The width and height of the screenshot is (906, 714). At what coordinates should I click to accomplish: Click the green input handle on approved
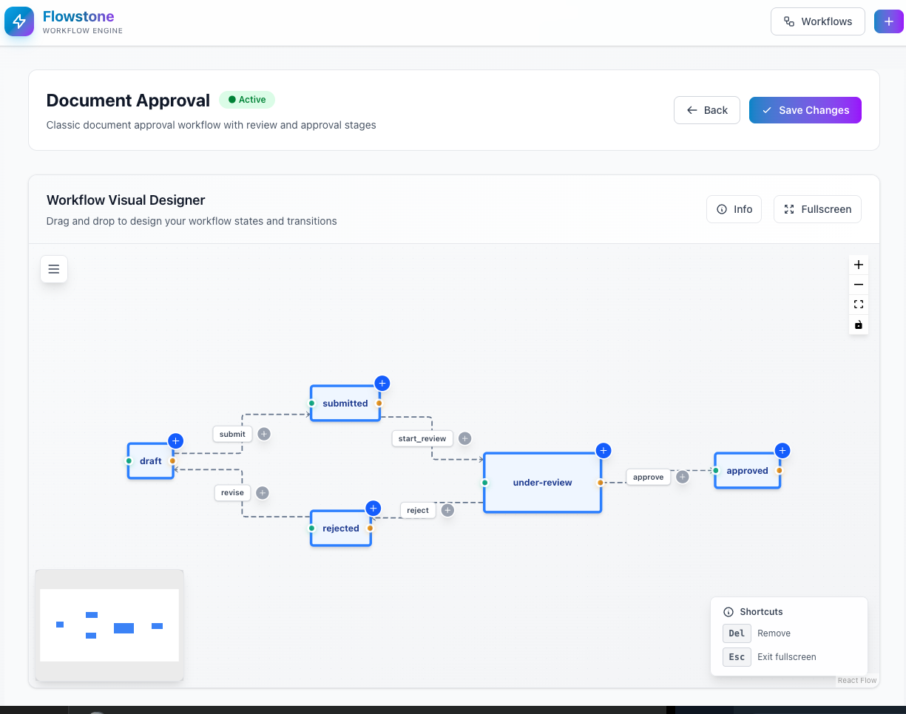716,470
